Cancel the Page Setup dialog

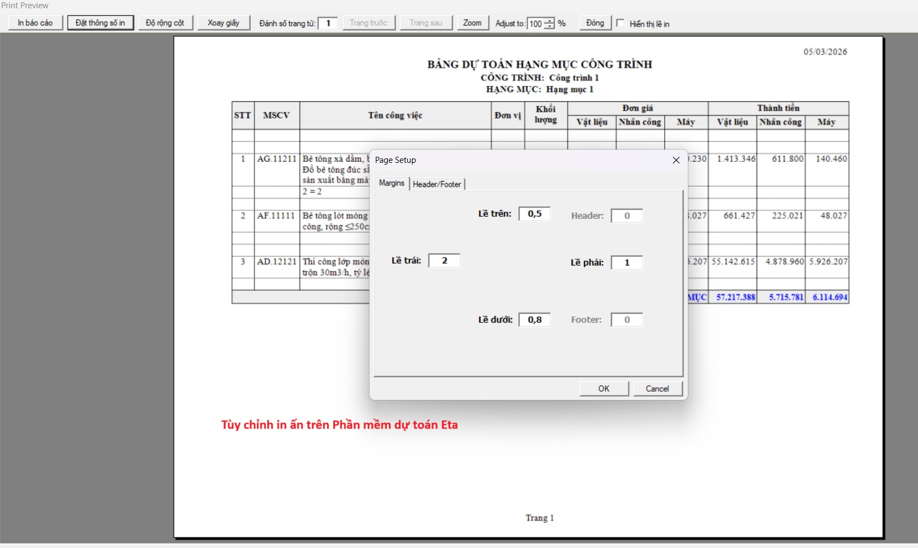coord(657,389)
